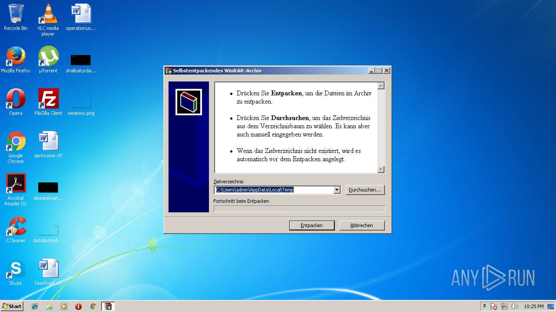Viewport: 556px width, 312px height.
Task: Open the CCleaner desktop shortcut
Action: coord(16,230)
